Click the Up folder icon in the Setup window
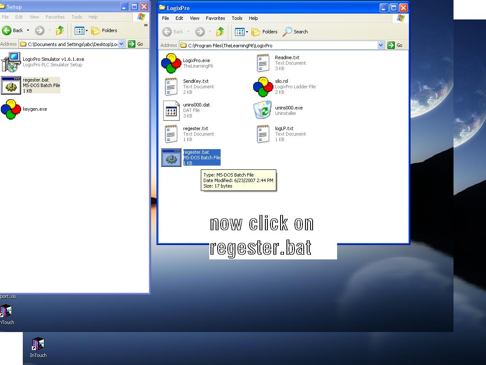 pos(60,30)
